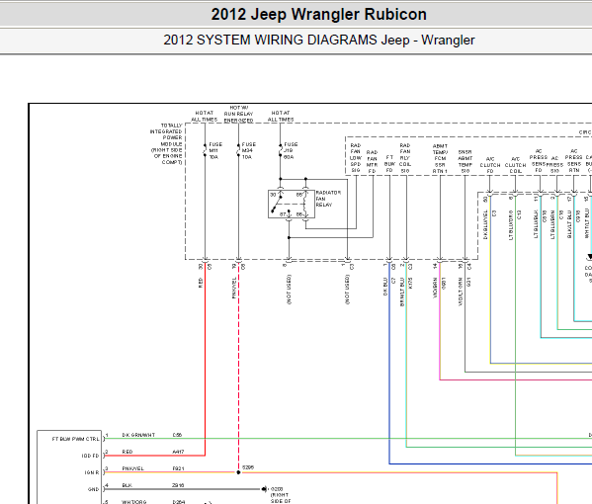Screen dimensions: 592x504
Task: Click the vertical 'BLK/LT BLU' wire label
Action: coord(569,224)
